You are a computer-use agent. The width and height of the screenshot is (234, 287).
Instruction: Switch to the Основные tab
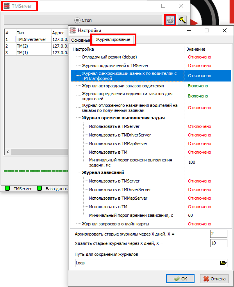pos(81,40)
